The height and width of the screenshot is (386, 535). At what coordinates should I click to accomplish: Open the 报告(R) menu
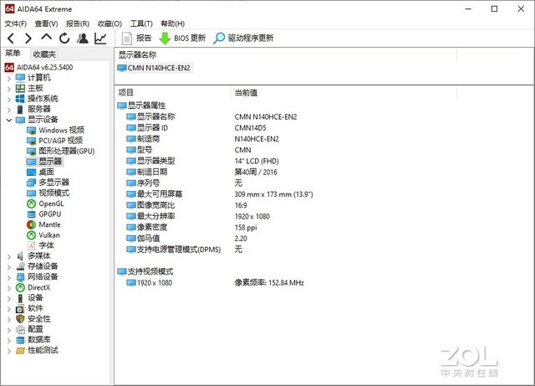[x=78, y=23]
